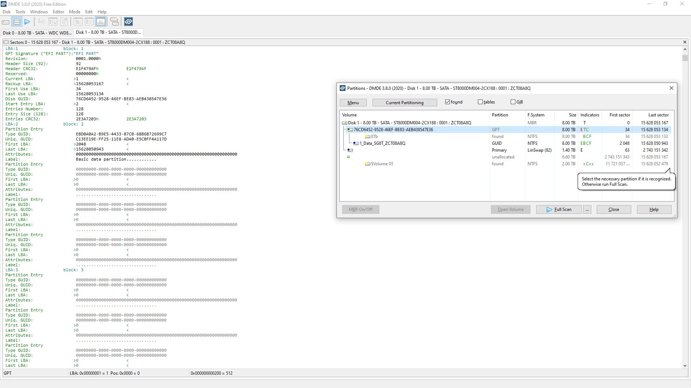691x388 pixels.
Task: Click the yellow found-volume icon next to 8Tb
Action: point(367,137)
